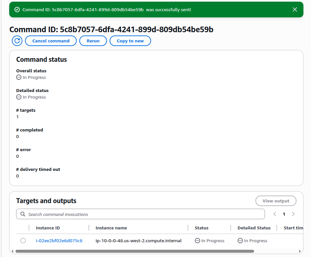Click the success checkmark icon in banner
311x257 pixels.
tap(17, 10)
